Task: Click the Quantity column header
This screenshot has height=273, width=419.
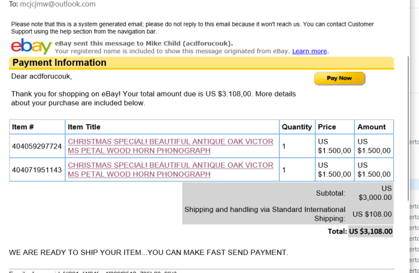Action: [x=297, y=127]
